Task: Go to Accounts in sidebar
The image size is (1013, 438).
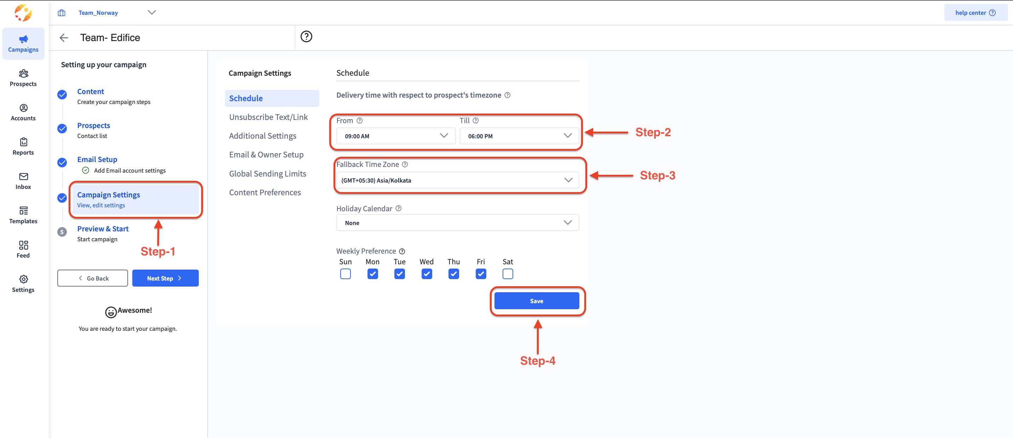Action: pos(23,113)
